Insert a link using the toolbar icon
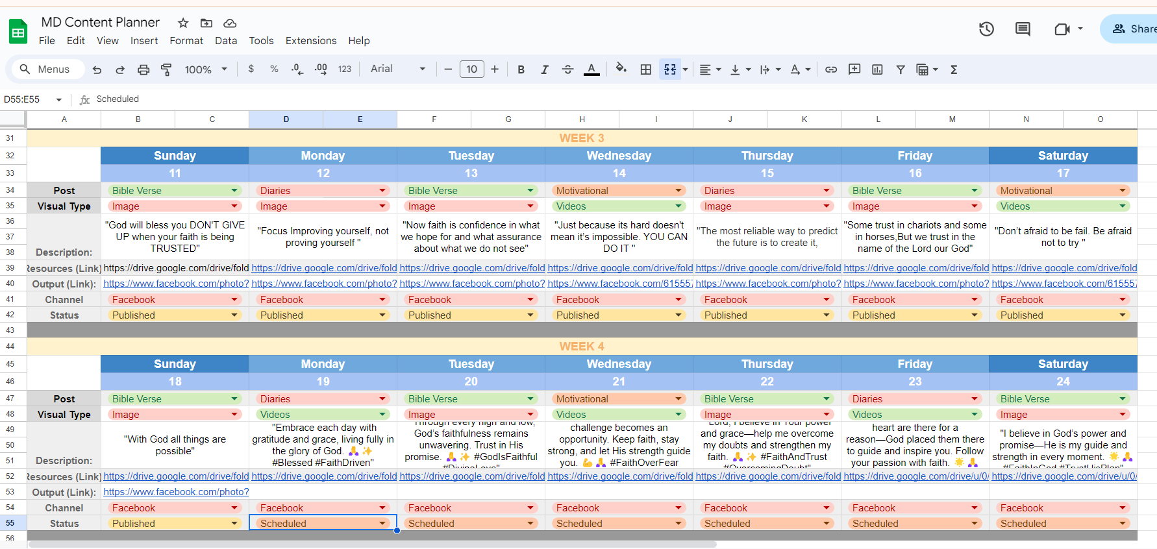The height and width of the screenshot is (549, 1157). pos(831,69)
